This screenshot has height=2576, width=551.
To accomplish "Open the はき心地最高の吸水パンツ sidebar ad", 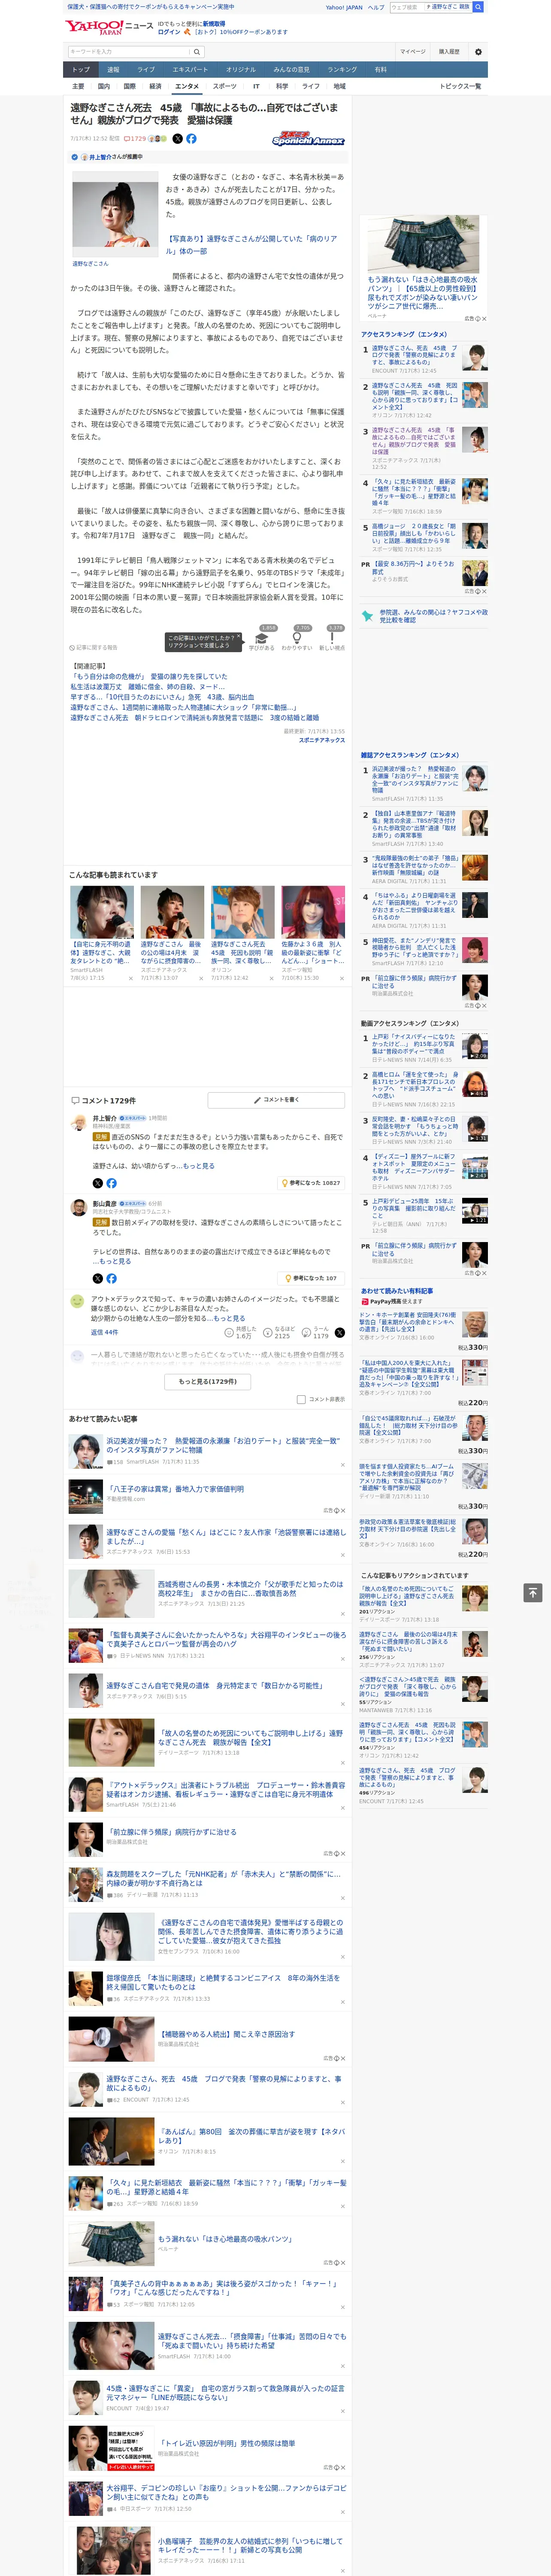I will point(424,264).
